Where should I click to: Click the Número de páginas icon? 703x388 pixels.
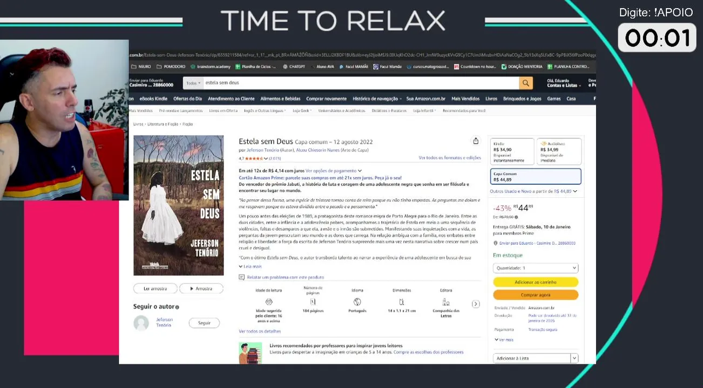(313, 302)
